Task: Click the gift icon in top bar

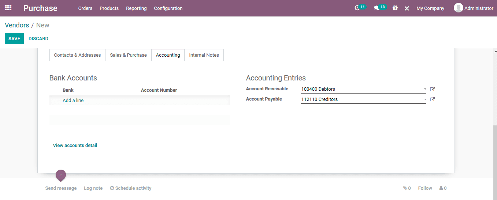Action: click(x=395, y=8)
